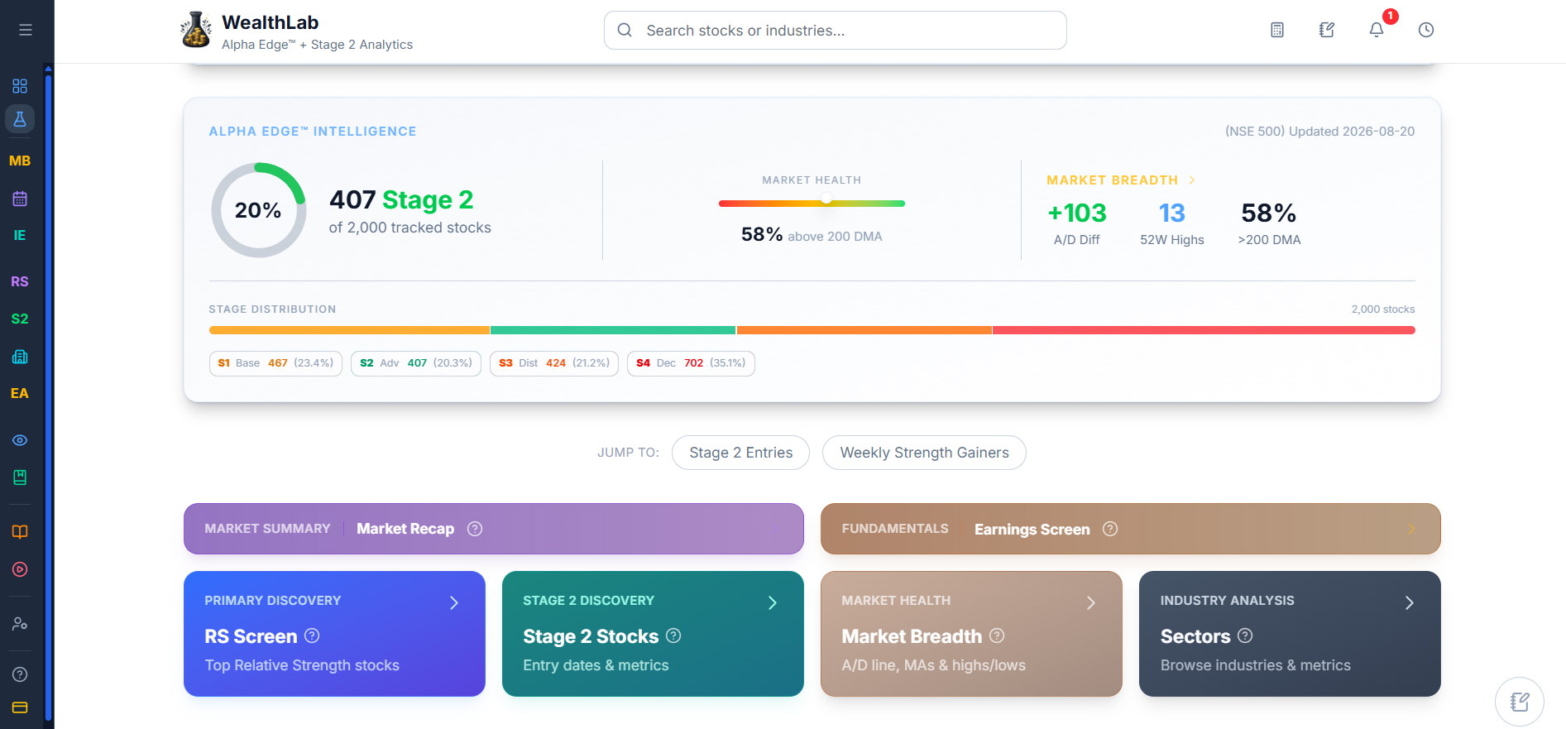The height and width of the screenshot is (729, 1566).
Task: Open the history clock icon in the header
Action: pyautogui.click(x=1426, y=30)
